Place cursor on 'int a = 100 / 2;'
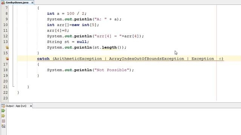The height and width of the screenshot is (135, 241). [x=67, y=13]
